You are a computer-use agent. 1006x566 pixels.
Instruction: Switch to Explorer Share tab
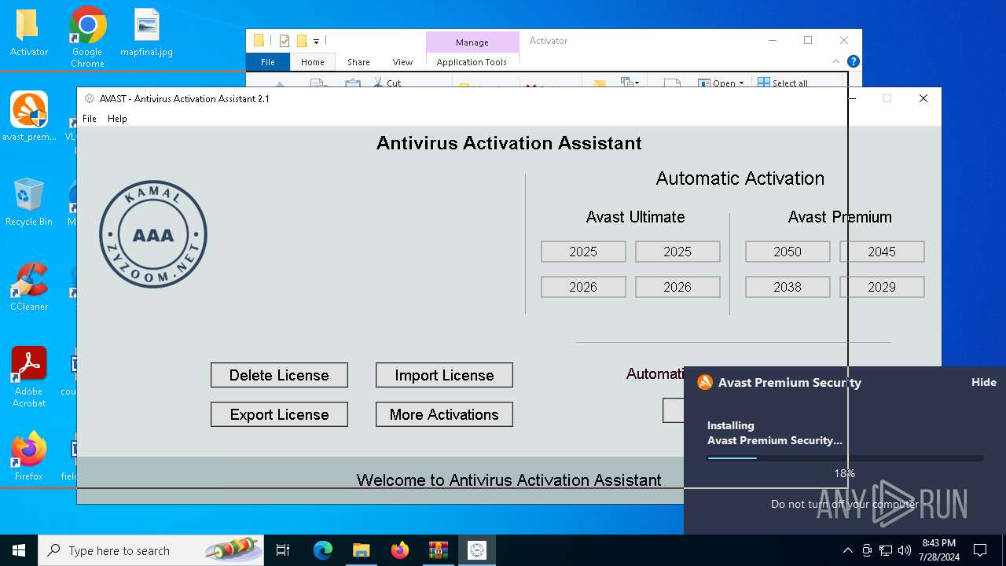358,62
